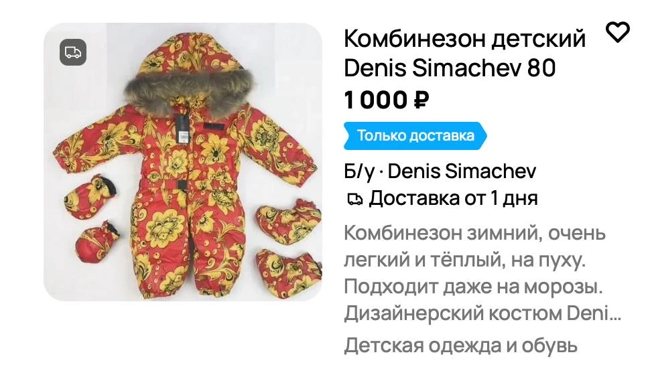Open the Детская одежда и обувь category
Image resolution: width=646 pixels, height=383 pixels.
(460, 345)
